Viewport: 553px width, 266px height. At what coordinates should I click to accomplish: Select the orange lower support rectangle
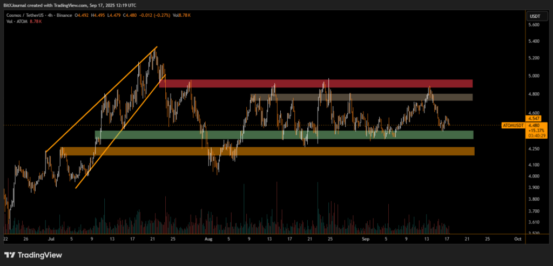[267, 151]
